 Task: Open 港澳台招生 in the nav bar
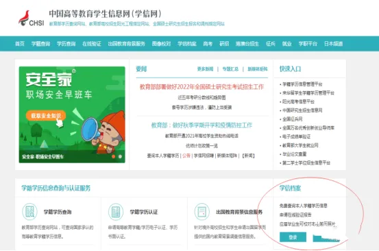click(x=247, y=44)
